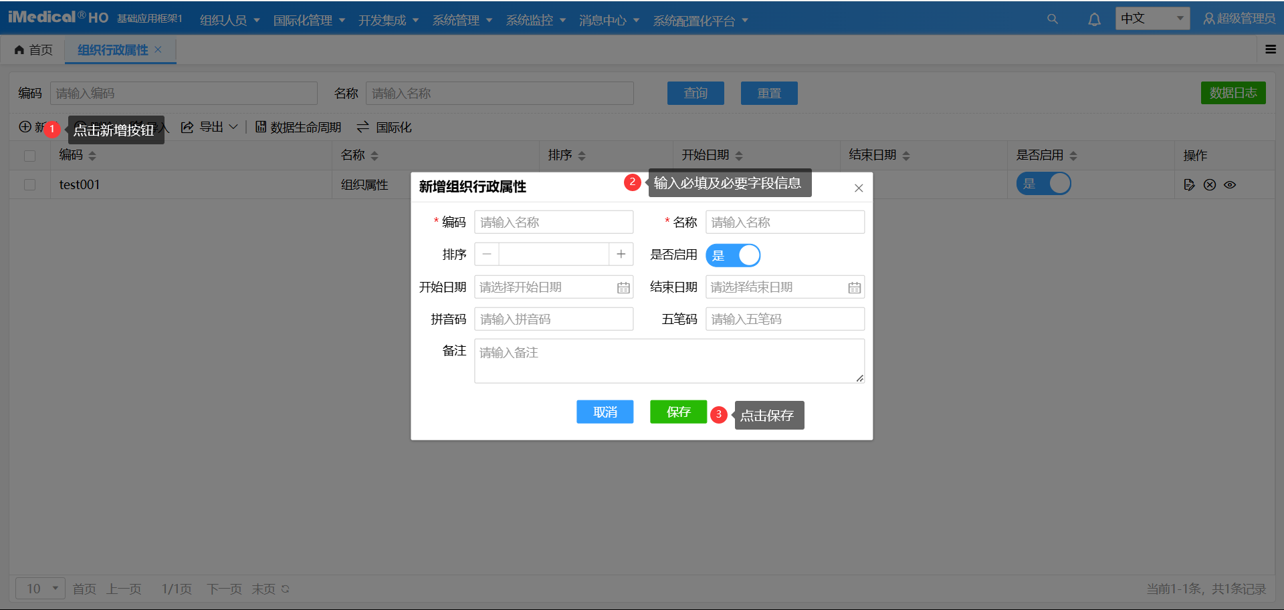Switch to the 首页 tab

[33, 50]
